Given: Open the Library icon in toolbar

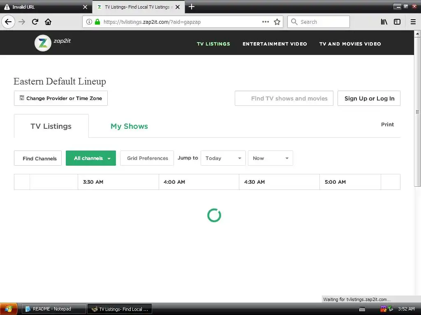Looking at the screenshot, I should pos(384,22).
